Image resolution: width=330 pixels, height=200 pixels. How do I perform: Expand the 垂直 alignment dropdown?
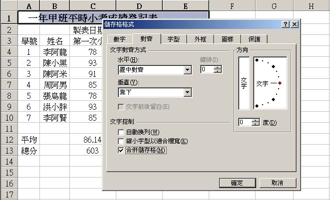coord(188,92)
